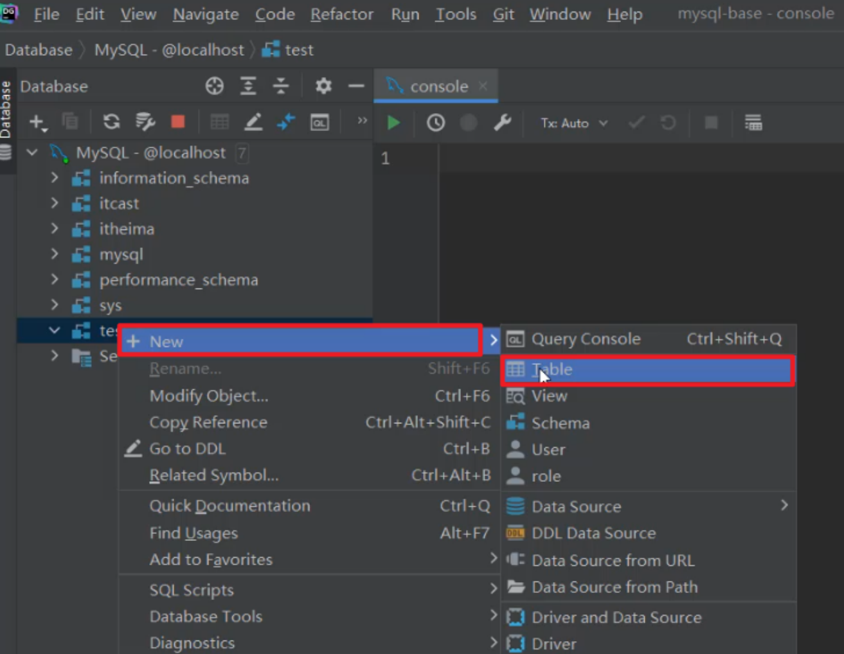
Task: Click the blue Jump to Console arrows icon
Action: pos(286,121)
